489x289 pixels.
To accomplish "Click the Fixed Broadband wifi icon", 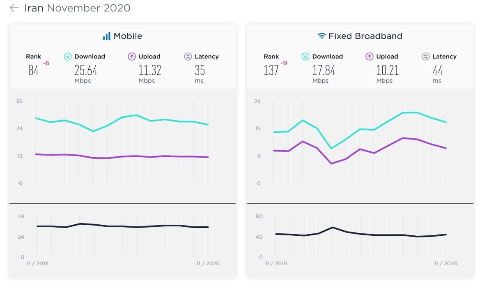I will pyautogui.click(x=321, y=36).
